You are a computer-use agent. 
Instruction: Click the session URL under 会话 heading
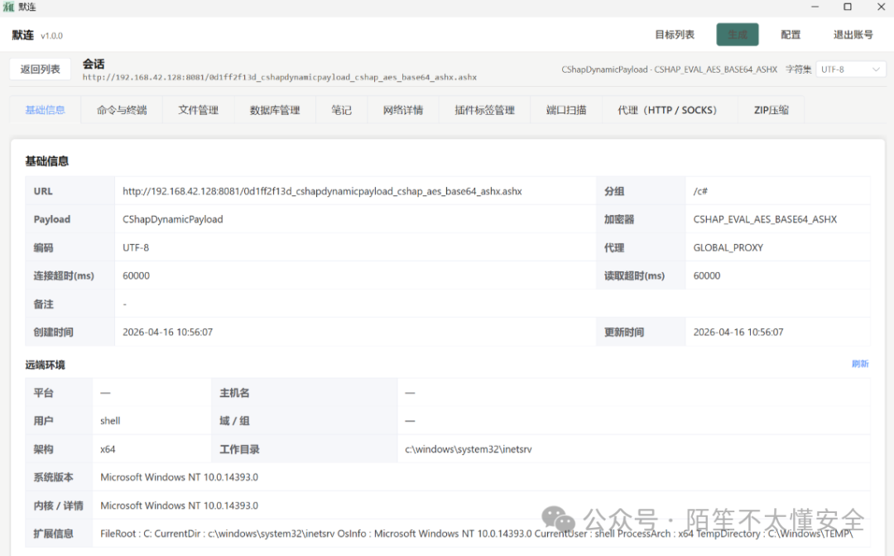pos(280,77)
